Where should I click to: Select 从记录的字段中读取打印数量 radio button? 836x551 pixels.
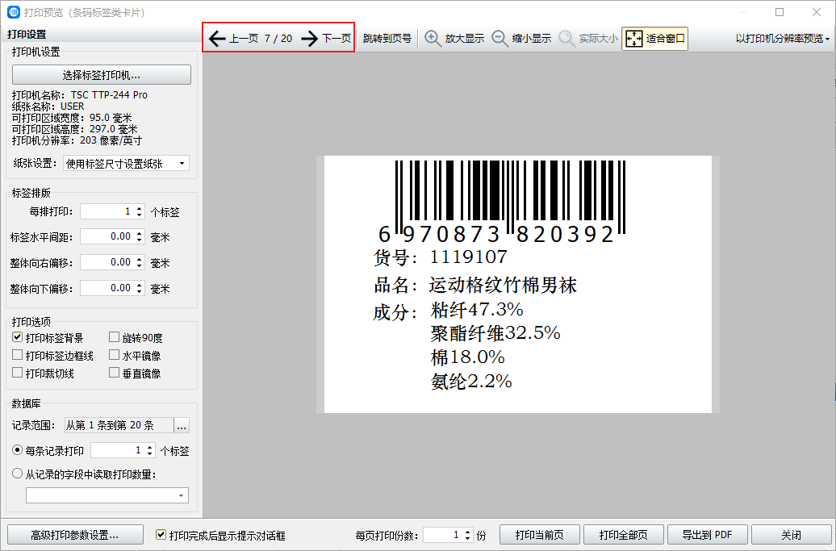tap(18, 474)
